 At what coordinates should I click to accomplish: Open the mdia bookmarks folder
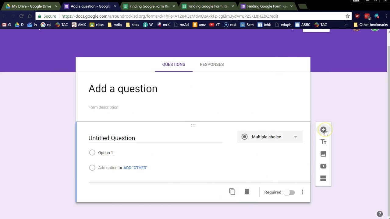click(x=115, y=25)
